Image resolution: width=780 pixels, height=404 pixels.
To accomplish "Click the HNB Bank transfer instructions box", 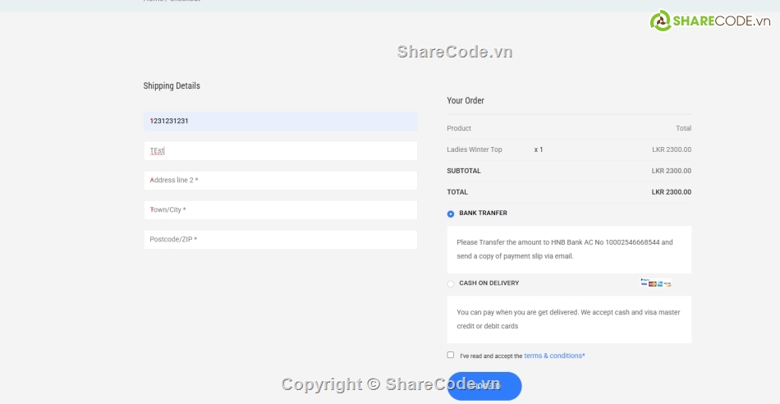I will [569, 250].
